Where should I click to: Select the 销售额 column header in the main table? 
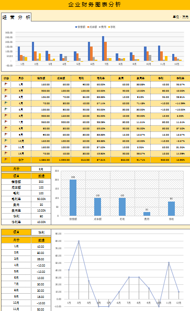tap(41, 79)
